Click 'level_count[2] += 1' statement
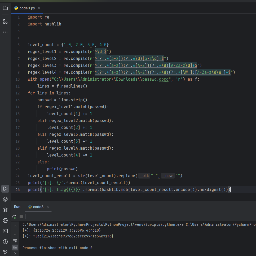Image resolution: width=256 pixels, height=256 pixels. pos(69,128)
